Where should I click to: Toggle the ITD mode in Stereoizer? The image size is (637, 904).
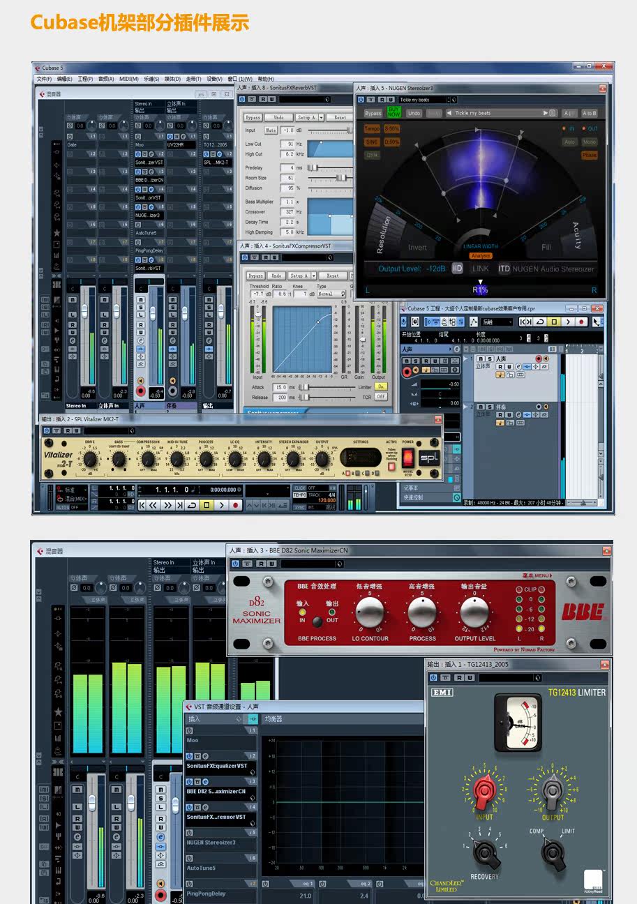tap(504, 269)
